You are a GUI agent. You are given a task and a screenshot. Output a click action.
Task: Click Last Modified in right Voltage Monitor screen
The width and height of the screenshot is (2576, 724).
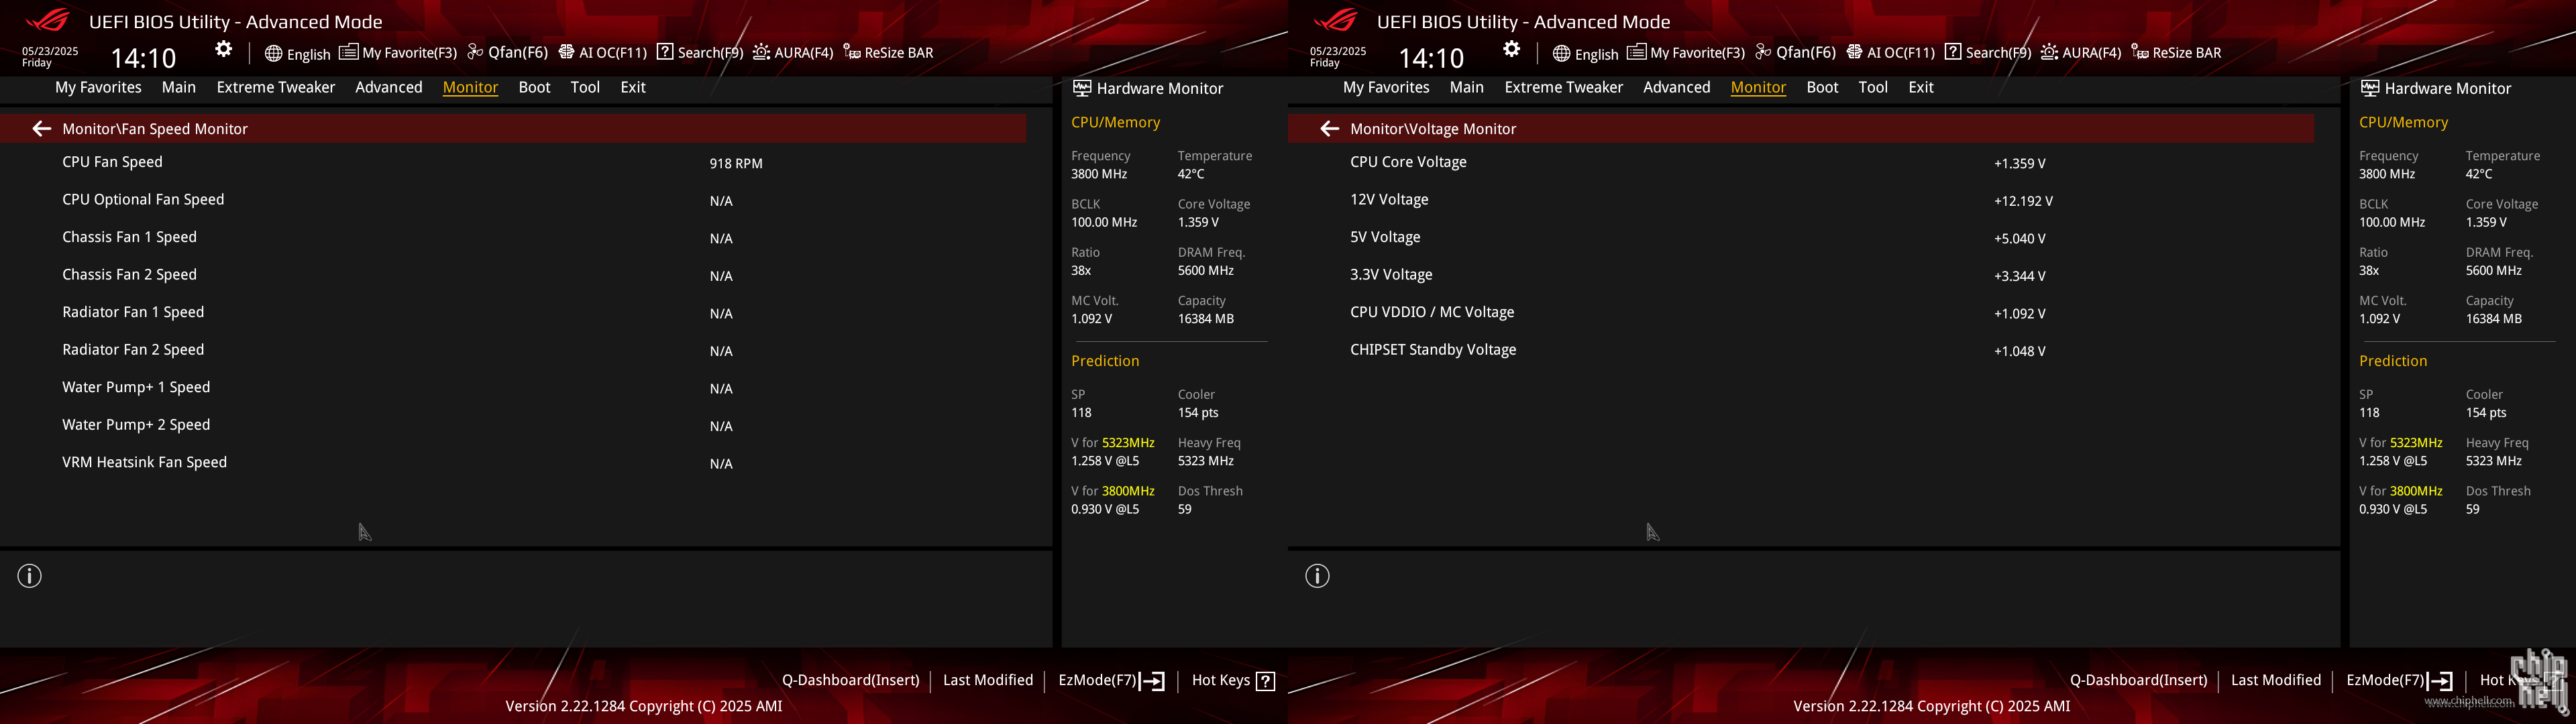2276,680
